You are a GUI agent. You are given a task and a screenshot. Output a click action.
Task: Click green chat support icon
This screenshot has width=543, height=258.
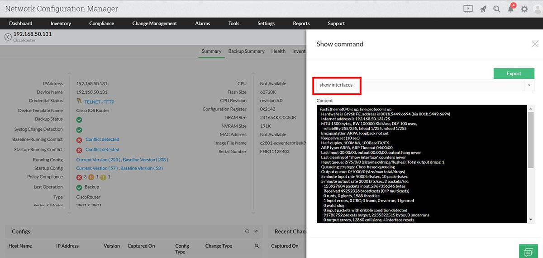(528, 252)
